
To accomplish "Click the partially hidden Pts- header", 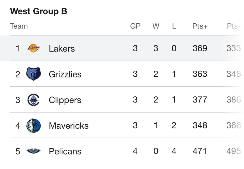I will coord(233,26).
